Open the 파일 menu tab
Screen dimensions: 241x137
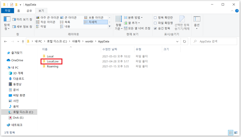(7, 11)
